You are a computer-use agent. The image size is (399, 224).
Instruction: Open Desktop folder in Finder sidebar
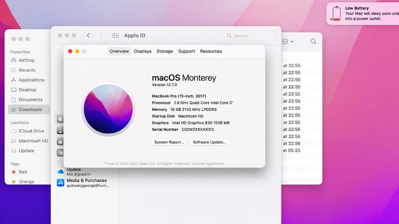pos(27,90)
